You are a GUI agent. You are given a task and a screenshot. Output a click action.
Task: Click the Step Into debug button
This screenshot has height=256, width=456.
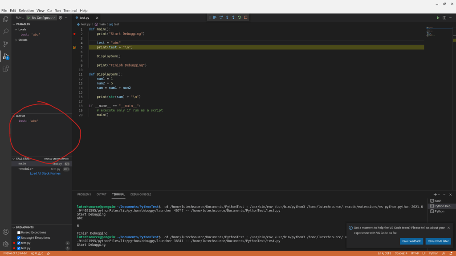227,17
